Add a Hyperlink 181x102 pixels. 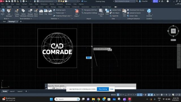[x=114, y=16]
